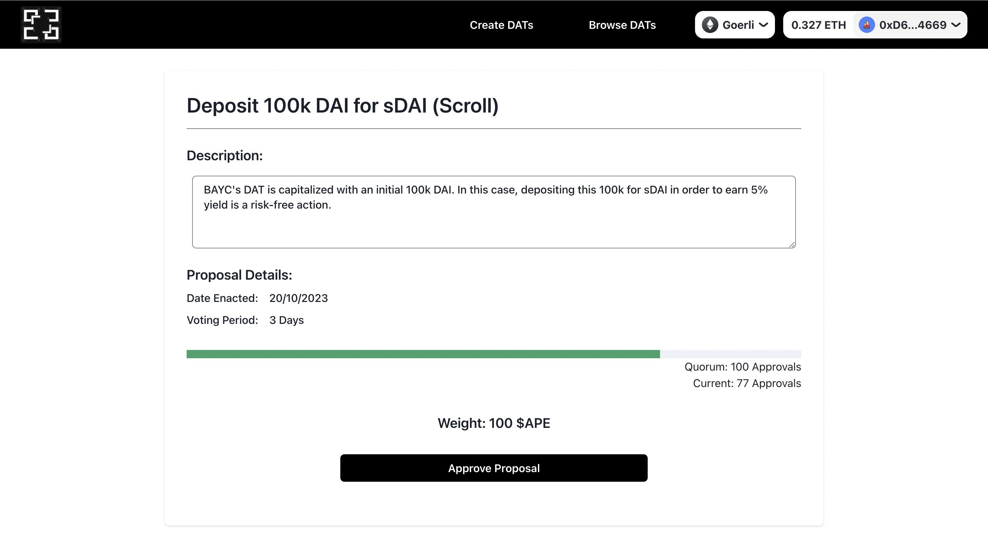Click 'Weight: 100 $APE' text
The height and width of the screenshot is (538, 988).
click(494, 423)
